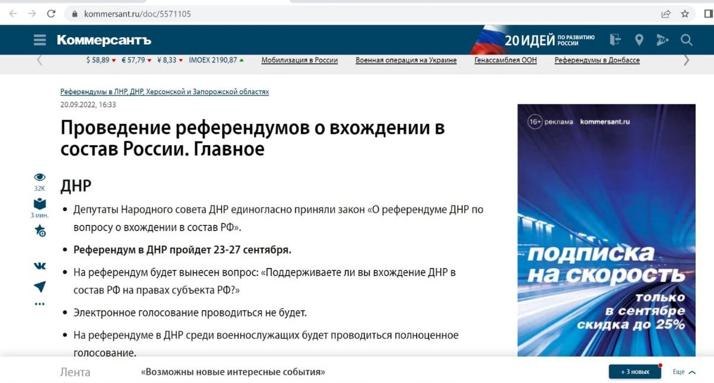Click the euro rate € 57,79
This screenshot has width=714, height=383.
coord(137,60)
